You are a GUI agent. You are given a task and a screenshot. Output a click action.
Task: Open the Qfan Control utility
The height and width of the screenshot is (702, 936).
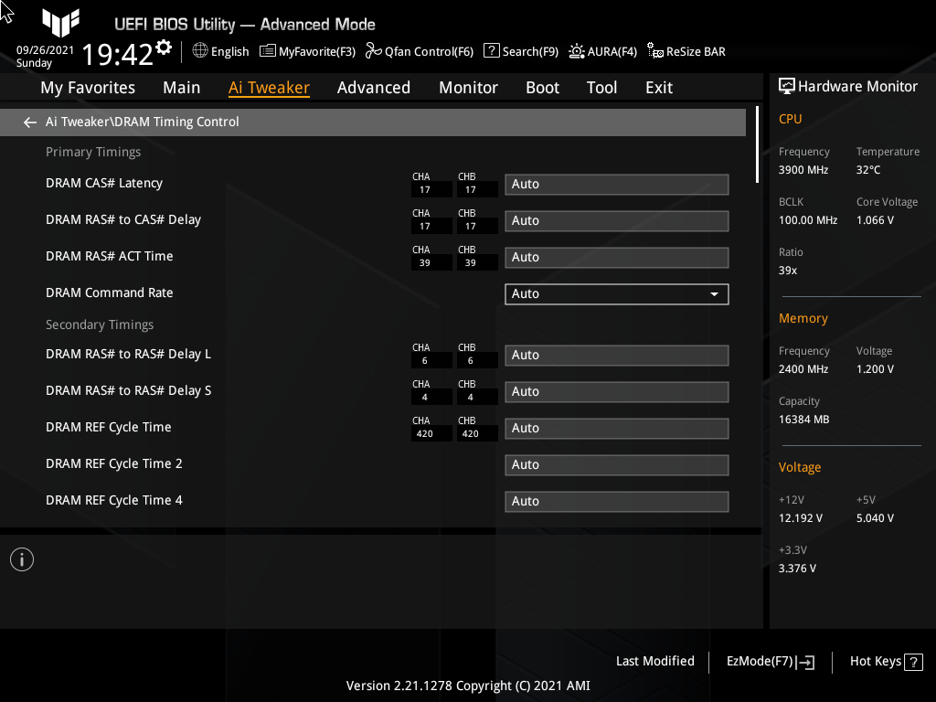click(419, 51)
